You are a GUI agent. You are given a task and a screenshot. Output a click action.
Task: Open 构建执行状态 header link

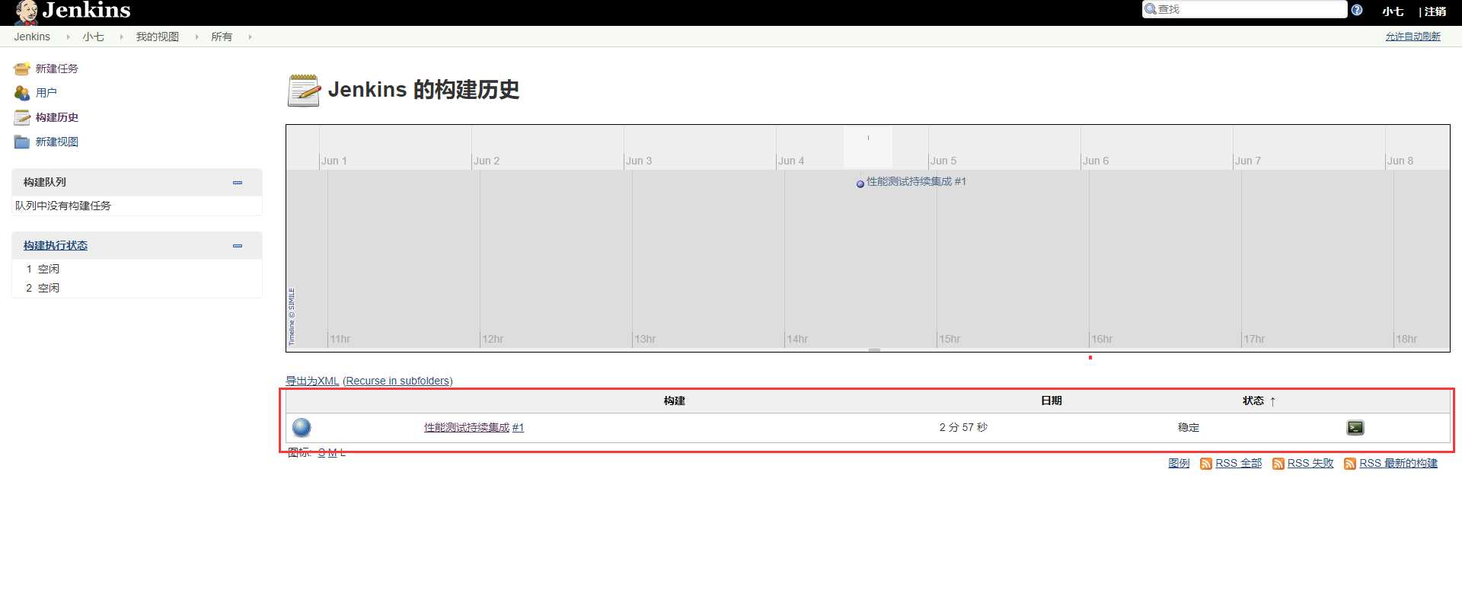click(x=56, y=245)
